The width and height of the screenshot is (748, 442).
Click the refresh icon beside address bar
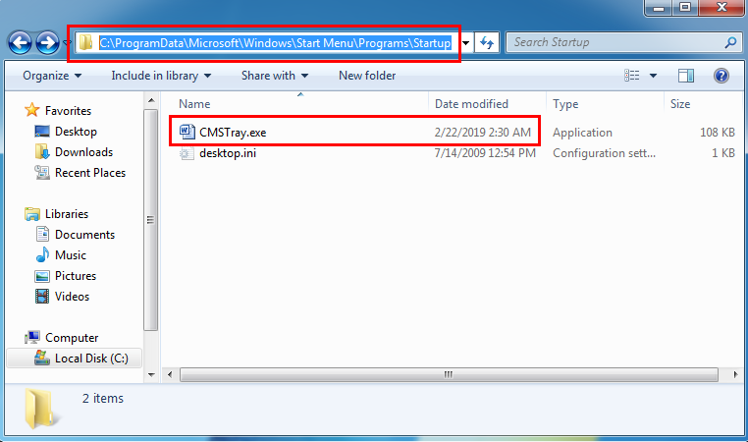click(487, 43)
